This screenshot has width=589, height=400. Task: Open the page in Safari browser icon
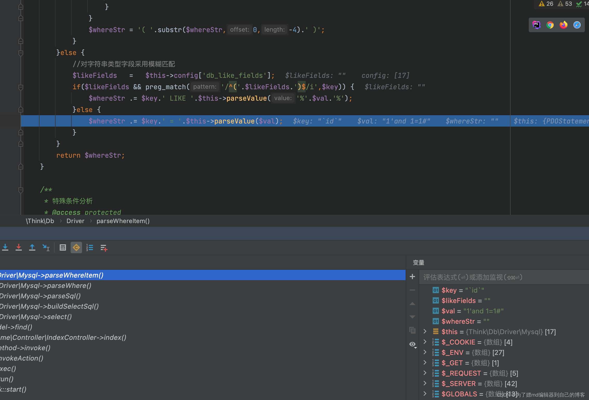click(577, 25)
